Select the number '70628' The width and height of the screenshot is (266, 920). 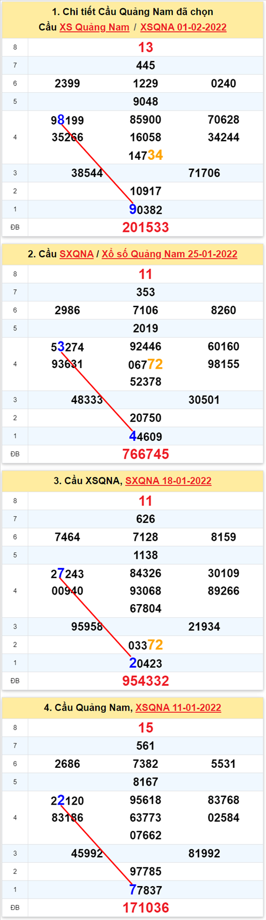tap(224, 119)
